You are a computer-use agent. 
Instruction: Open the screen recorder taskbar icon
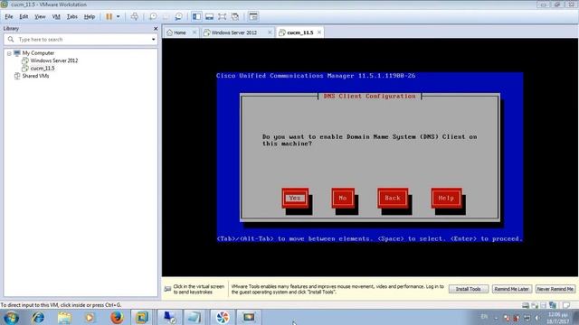[249, 317]
